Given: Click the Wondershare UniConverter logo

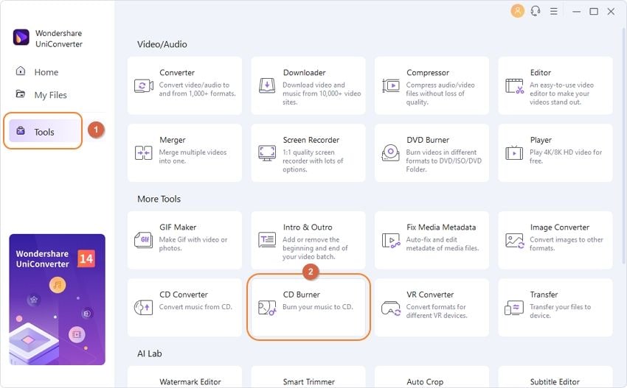Looking at the screenshot, I should tap(21, 38).
